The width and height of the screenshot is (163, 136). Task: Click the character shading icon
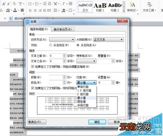pyautogui.click(x=22, y=10)
